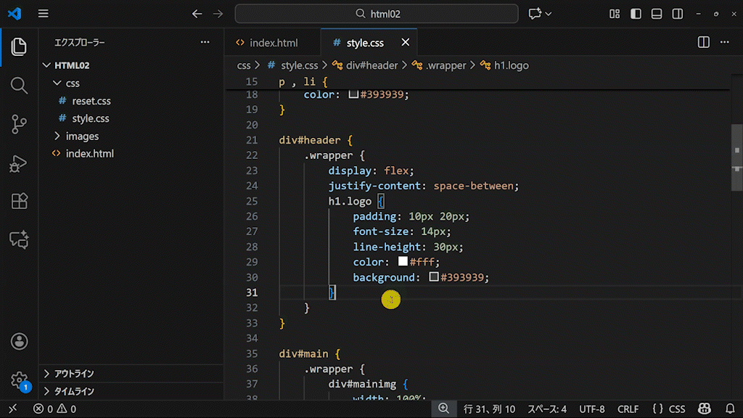Toggle the secondary sidebar visibility

point(677,14)
